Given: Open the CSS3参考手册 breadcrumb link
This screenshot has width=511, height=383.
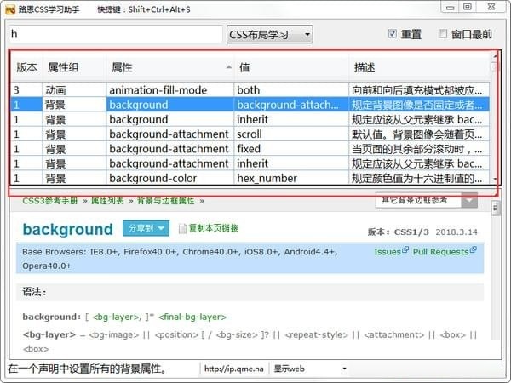Looking at the screenshot, I should [x=45, y=200].
